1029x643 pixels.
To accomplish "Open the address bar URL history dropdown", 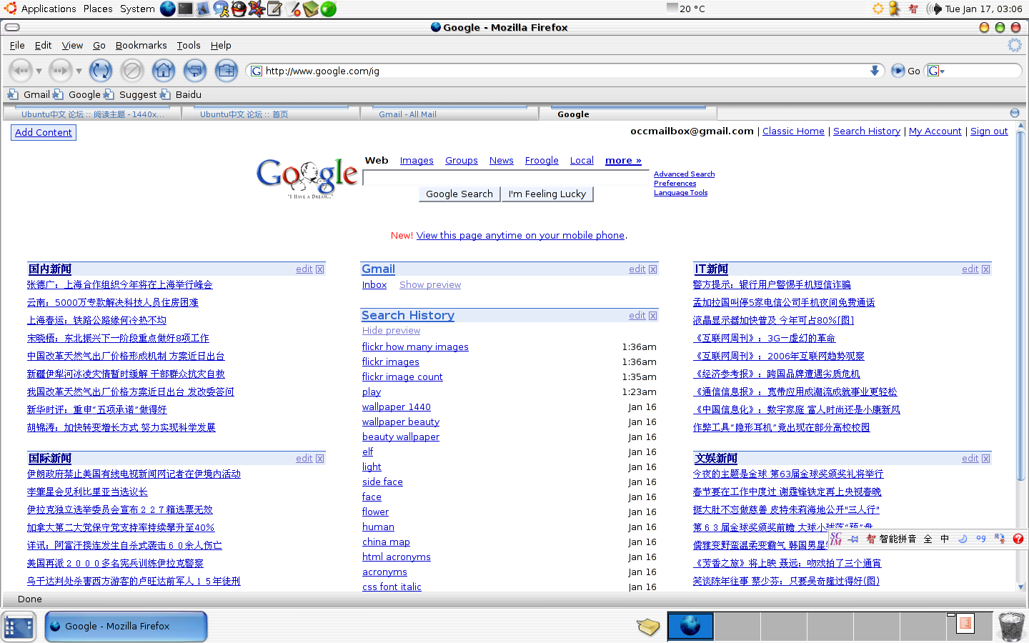I will pyautogui.click(x=875, y=71).
